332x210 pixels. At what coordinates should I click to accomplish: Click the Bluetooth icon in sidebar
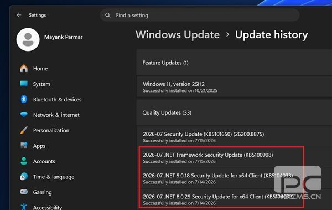24,99
